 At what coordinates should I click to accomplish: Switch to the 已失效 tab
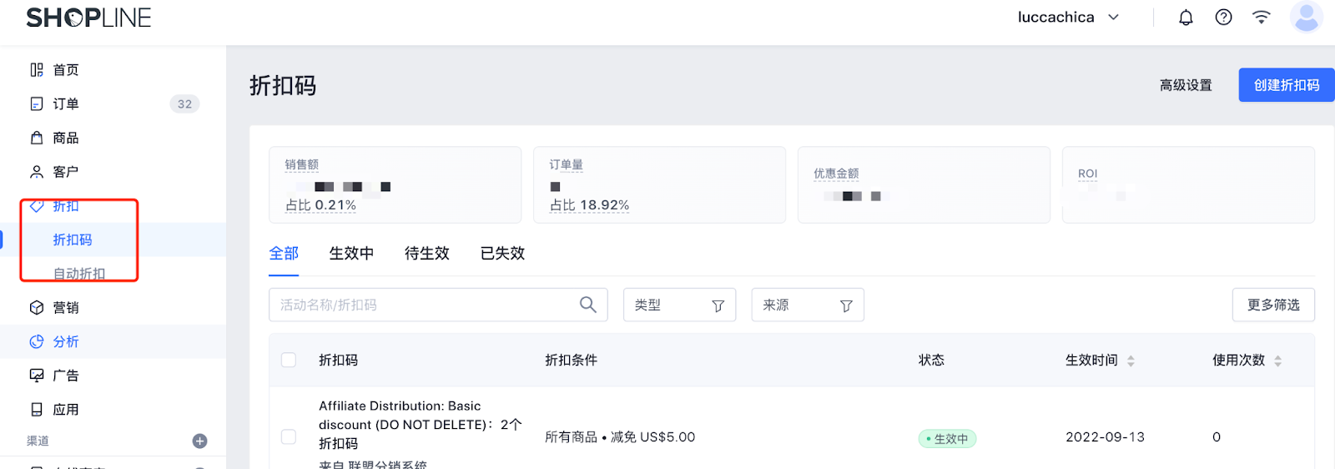pyautogui.click(x=502, y=254)
